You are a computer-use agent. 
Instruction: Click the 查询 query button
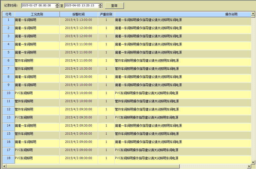114,6
